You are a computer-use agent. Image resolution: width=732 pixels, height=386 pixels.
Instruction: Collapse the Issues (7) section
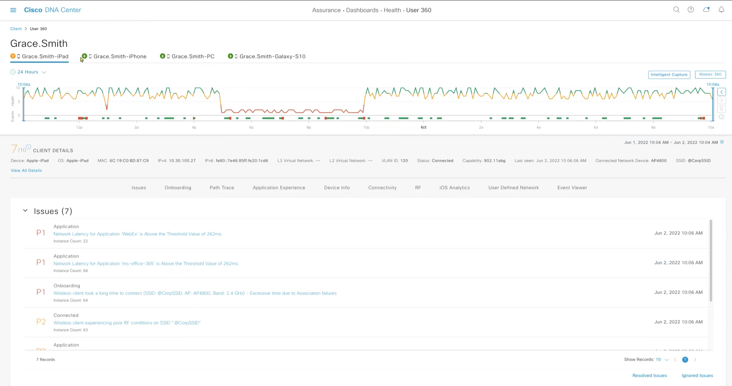click(x=25, y=211)
